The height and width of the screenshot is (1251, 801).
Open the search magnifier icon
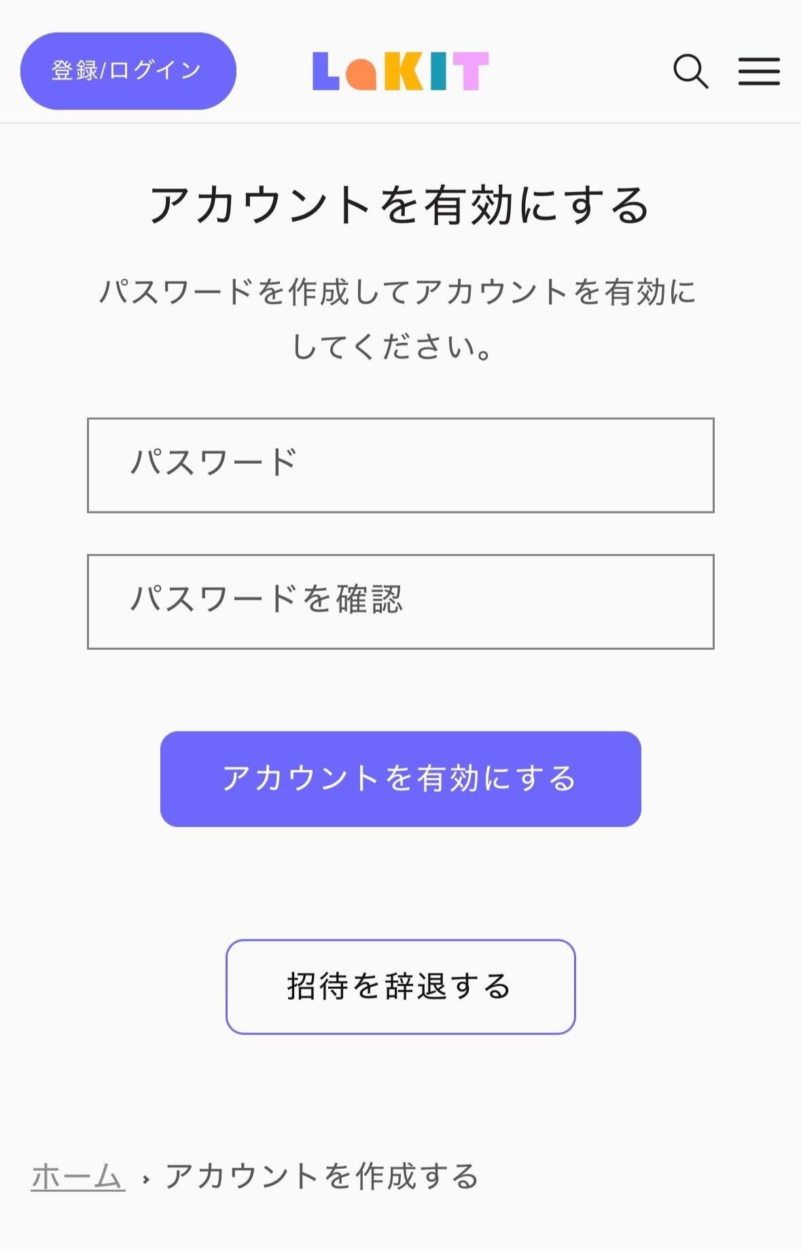(x=690, y=71)
